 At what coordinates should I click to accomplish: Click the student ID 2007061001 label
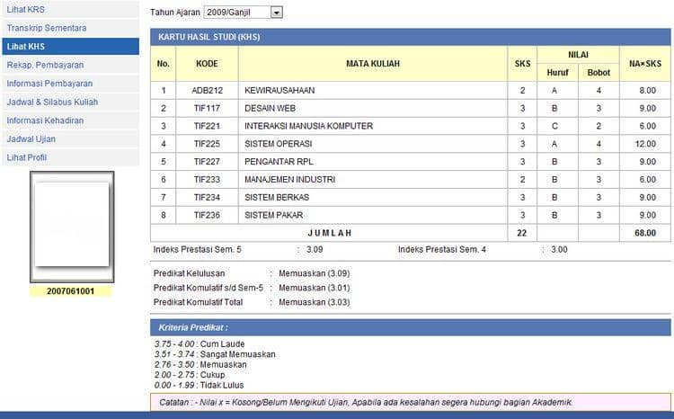[x=70, y=291]
